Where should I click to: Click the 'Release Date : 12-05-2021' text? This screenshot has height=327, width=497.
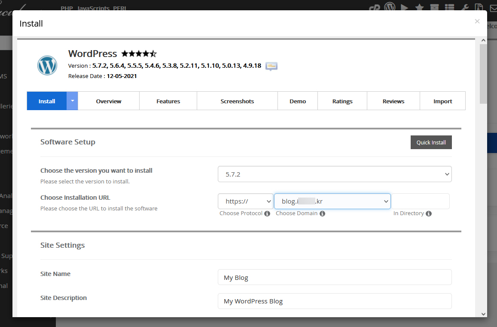pyautogui.click(x=102, y=76)
